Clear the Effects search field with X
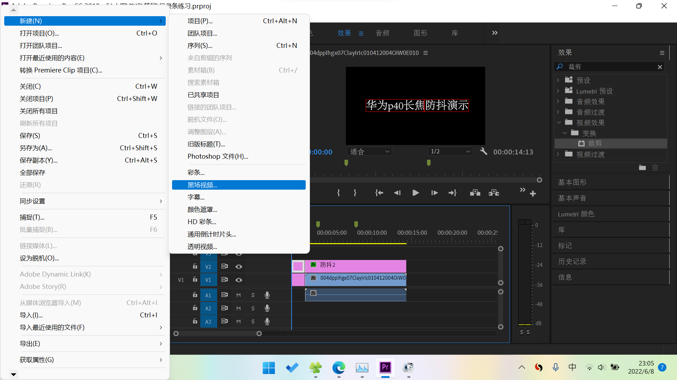 (660, 67)
